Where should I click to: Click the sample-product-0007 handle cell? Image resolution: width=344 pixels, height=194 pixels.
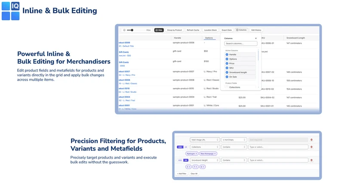point(184,72)
